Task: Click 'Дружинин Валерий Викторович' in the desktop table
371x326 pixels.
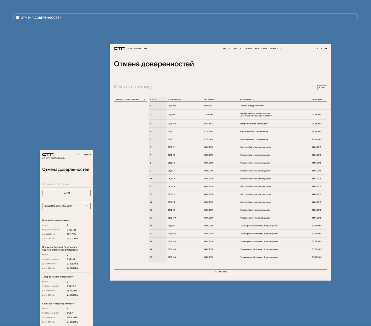Action: click(255, 113)
